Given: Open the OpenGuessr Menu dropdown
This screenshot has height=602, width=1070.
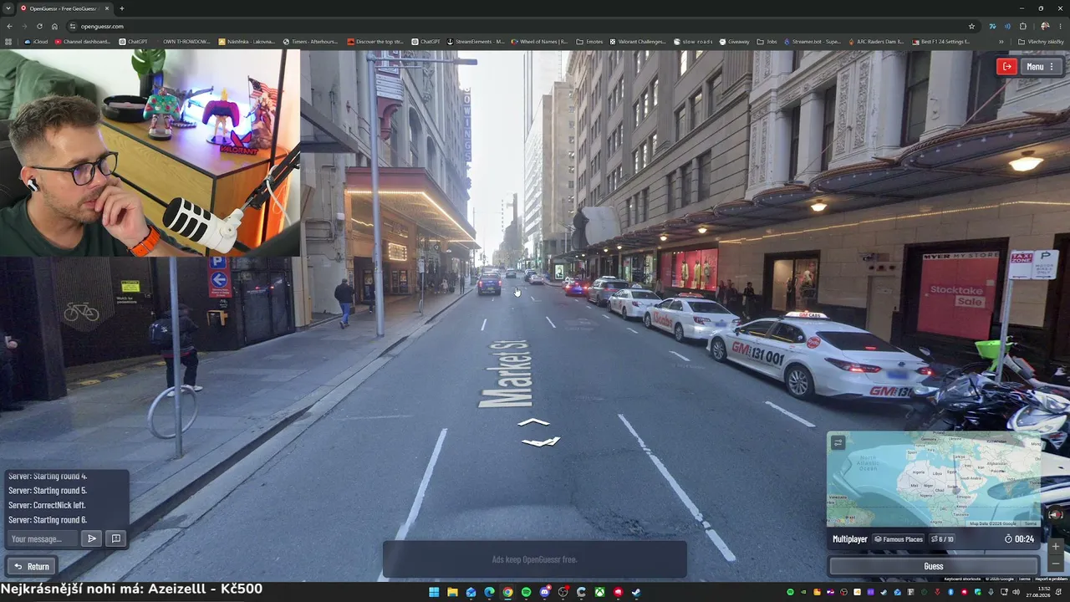Looking at the screenshot, I should (1040, 67).
